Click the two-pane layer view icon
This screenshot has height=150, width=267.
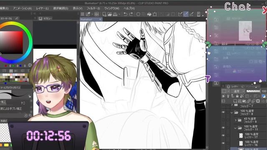click(x=223, y=101)
